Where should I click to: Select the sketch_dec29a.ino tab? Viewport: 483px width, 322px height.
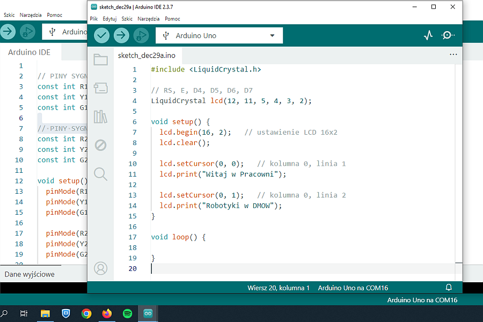(x=147, y=55)
